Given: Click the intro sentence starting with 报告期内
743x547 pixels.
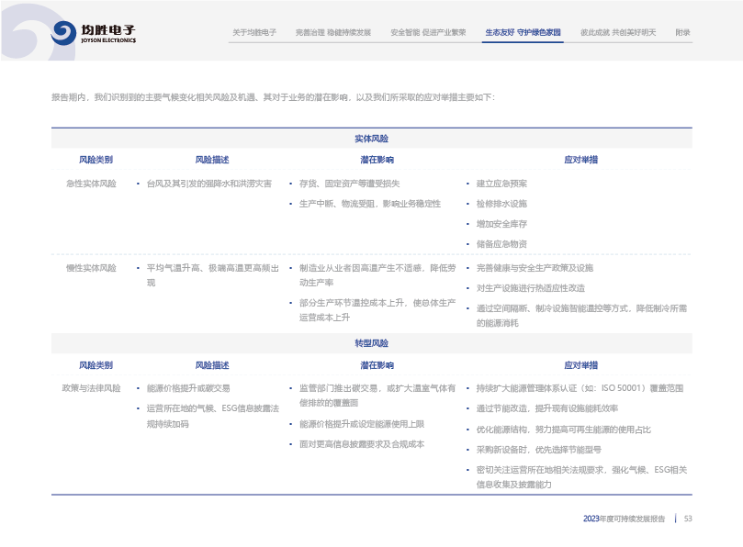Looking at the screenshot, I should pyautogui.click(x=273, y=96).
